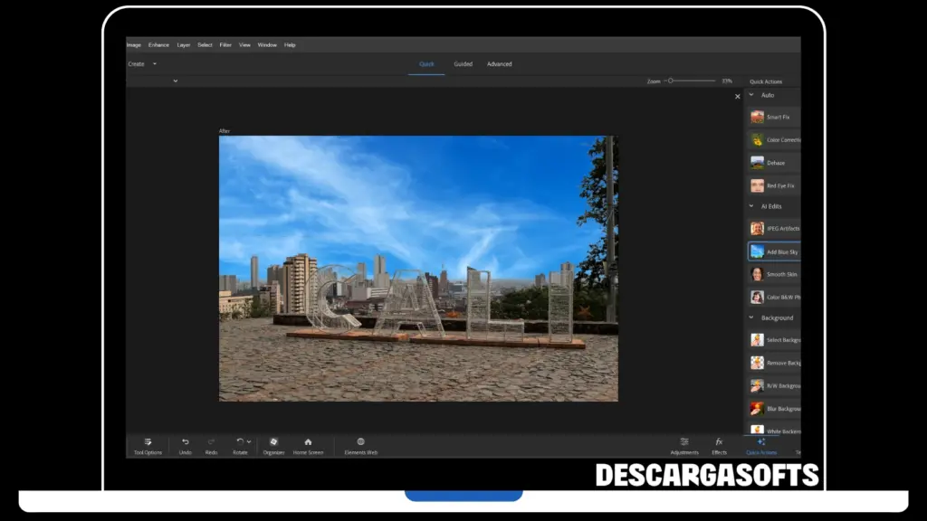
Task: Open the Adjustments panel
Action: coord(684,446)
